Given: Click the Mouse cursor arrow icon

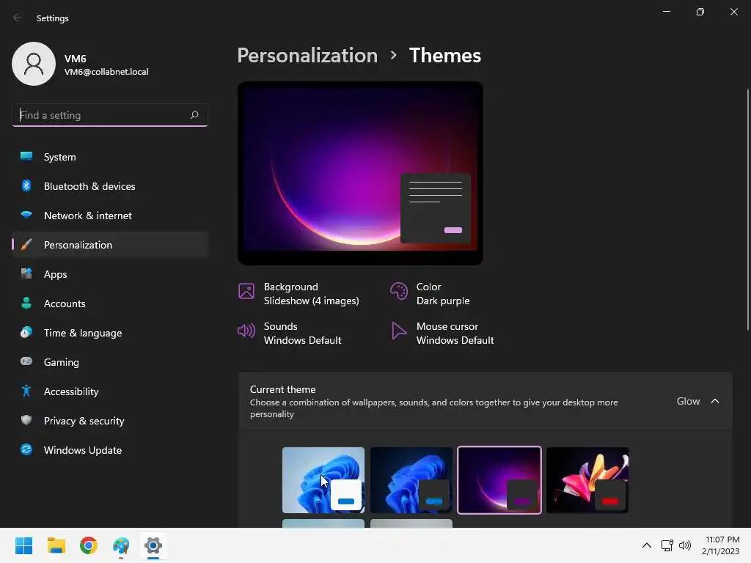Looking at the screenshot, I should point(399,331).
